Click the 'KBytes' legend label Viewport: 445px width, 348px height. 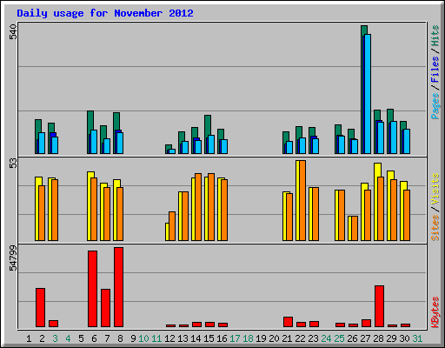pyautogui.click(x=435, y=312)
